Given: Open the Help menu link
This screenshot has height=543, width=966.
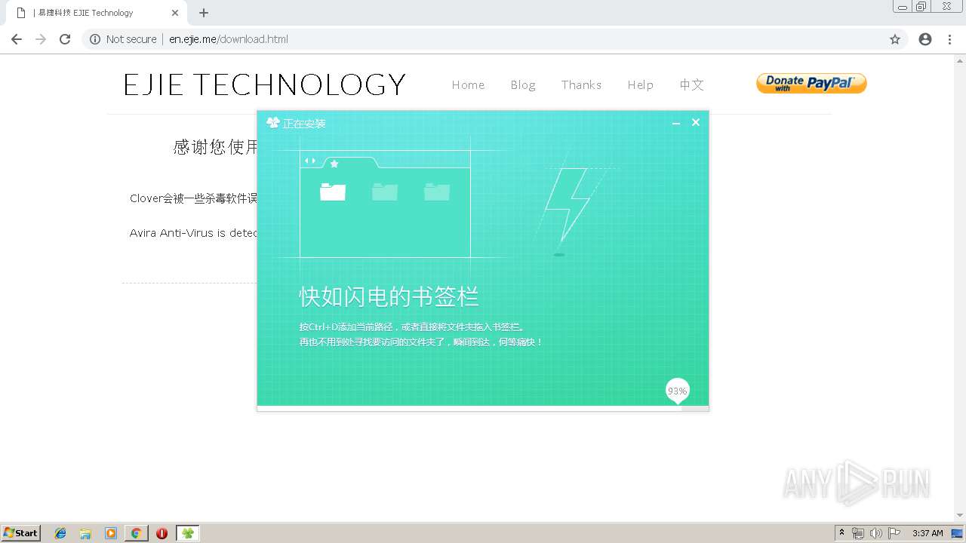Looking at the screenshot, I should click(640, 84).
